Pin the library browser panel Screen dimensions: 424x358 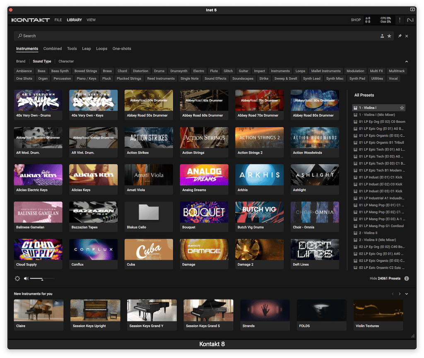400,36
